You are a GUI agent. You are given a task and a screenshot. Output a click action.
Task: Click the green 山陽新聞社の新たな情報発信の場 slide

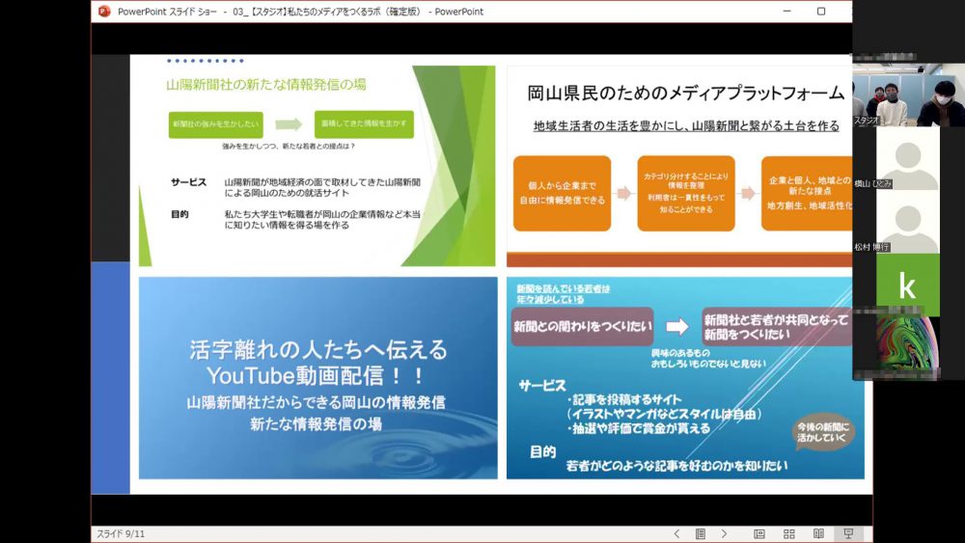click(x=317, y=166)
